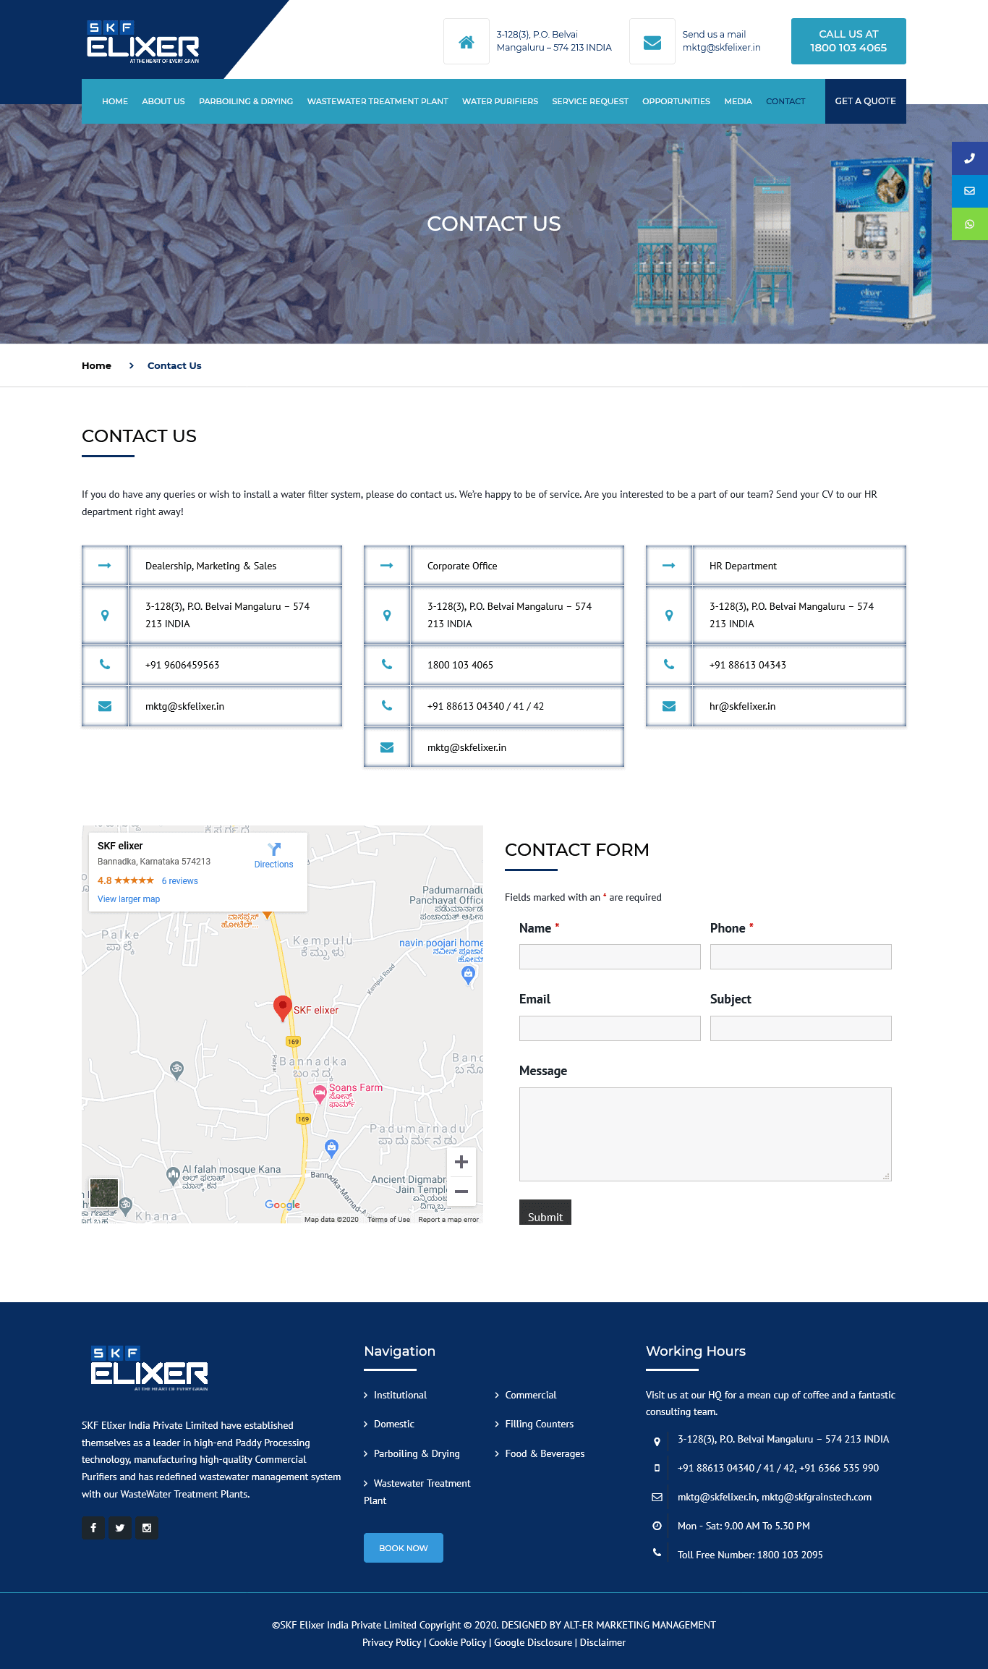988x1669 pixels.
Task: Click map Terms of Use link
Action: tap(388, 1219)
